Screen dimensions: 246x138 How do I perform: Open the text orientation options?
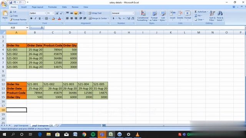click(x=81, y=13)
